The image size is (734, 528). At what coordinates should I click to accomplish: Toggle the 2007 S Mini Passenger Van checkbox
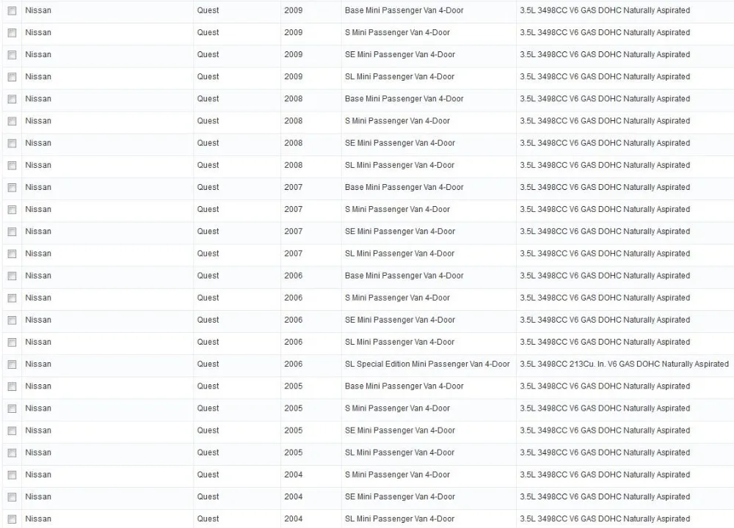12,210
